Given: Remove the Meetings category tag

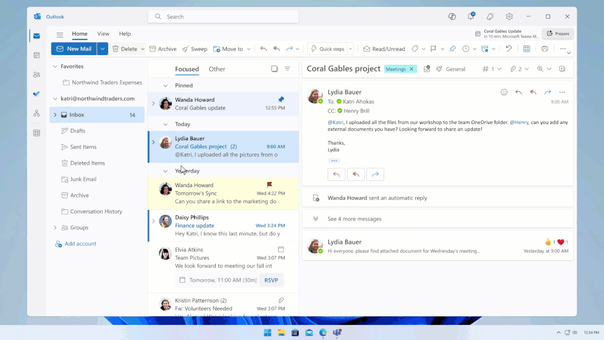Looking at the screenshot, I should [x=411, y=69].
